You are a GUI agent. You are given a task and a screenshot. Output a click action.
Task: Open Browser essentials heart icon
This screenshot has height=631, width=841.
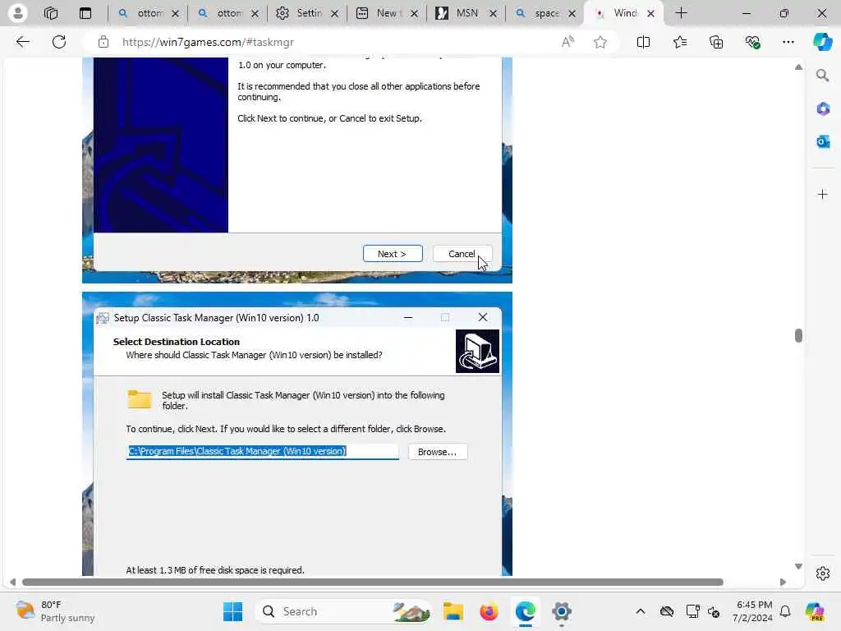(x=752, y=42)
